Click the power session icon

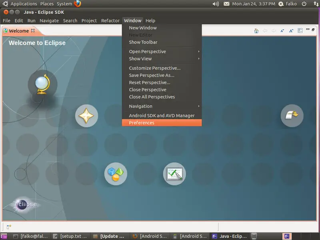click(304, 4)
